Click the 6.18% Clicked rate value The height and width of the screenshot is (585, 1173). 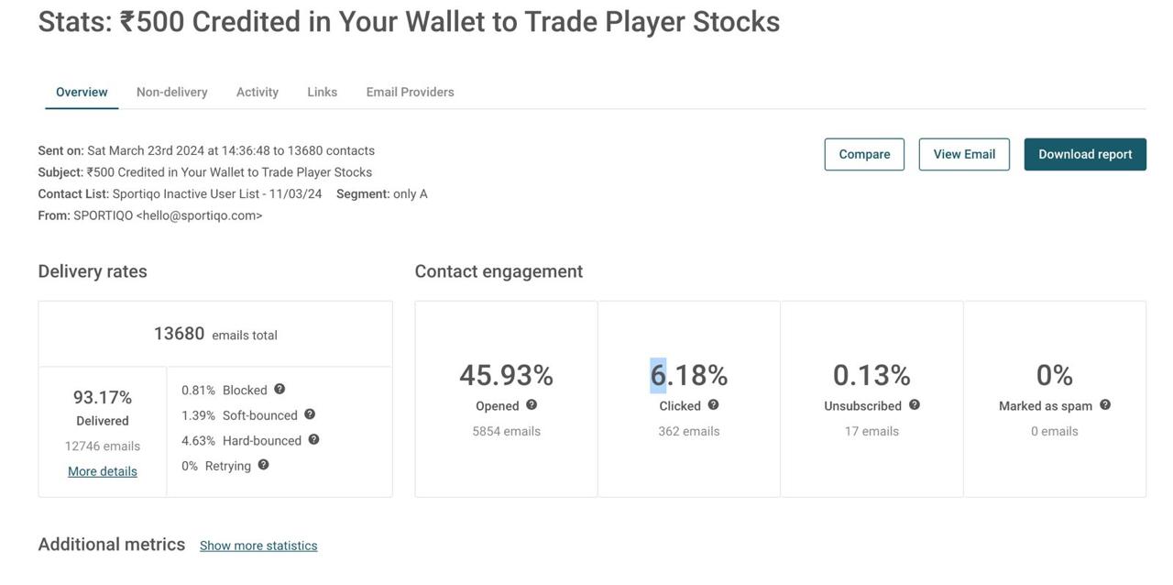(689, 375)
